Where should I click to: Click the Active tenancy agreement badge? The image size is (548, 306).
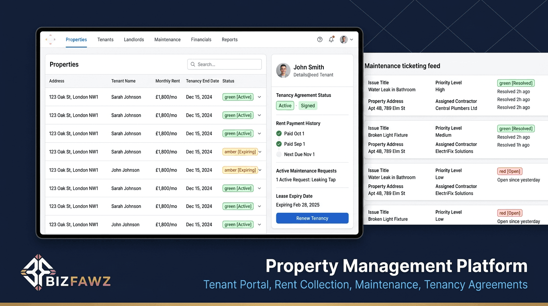point(285,106)
